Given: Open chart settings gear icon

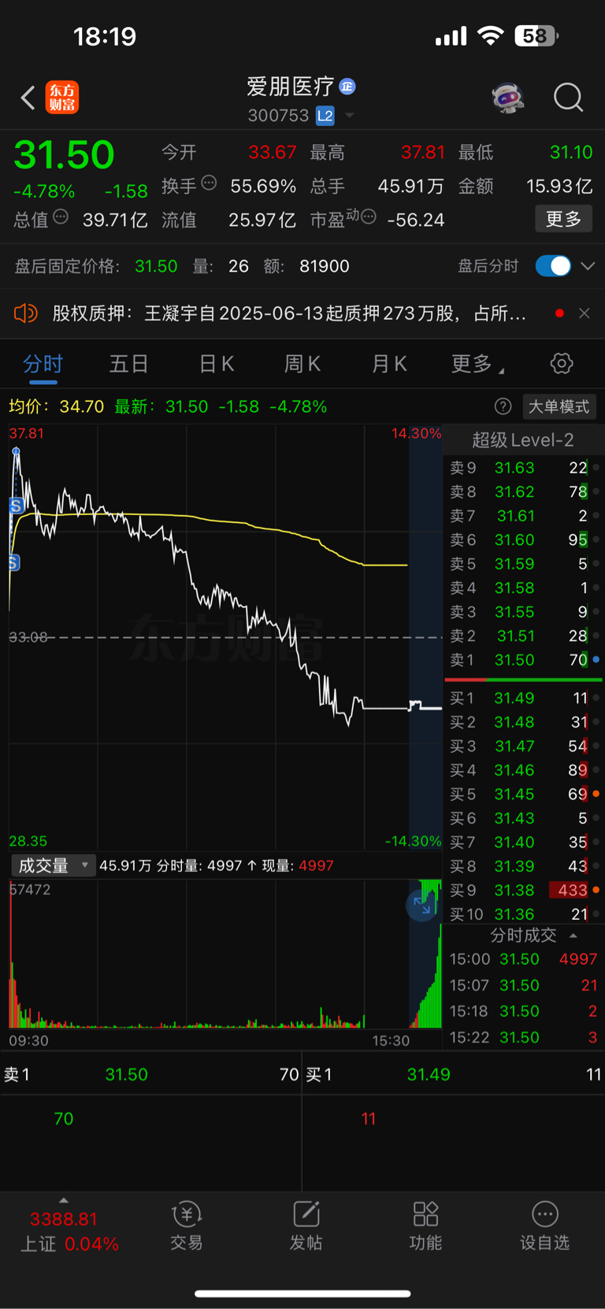Looking at the screenshot, I should click(x=562, y=364).
